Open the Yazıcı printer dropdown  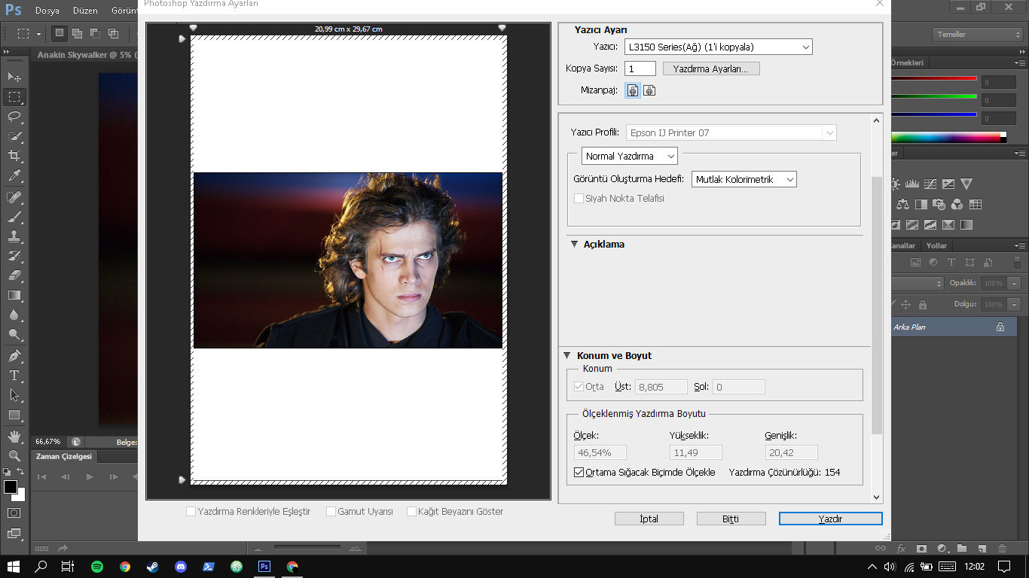pos(719,47)
